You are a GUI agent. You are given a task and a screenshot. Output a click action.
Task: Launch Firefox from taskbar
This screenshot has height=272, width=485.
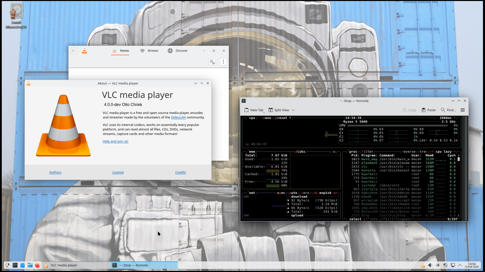pyautogui.click(x=38, y=265)
